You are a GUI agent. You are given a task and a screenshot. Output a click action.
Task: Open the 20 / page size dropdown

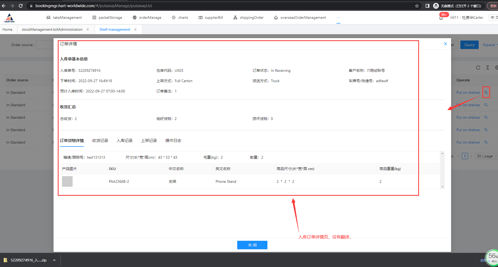point(487,156)
